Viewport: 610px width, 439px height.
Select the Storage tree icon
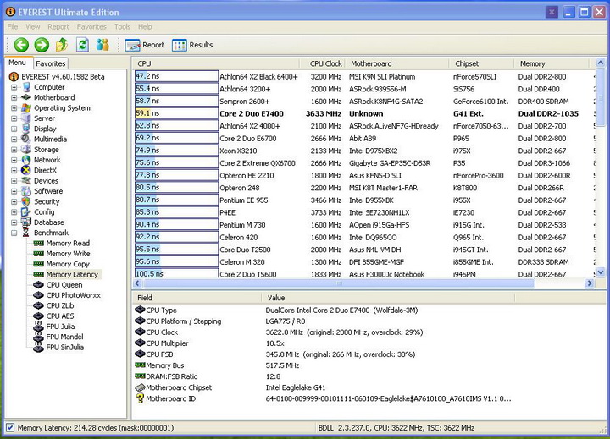[26, 149]
